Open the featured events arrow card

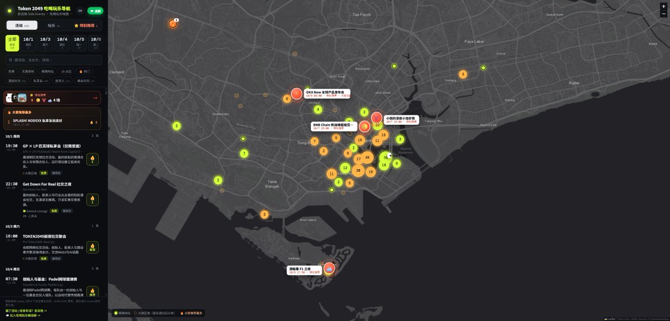click(52, 98)
